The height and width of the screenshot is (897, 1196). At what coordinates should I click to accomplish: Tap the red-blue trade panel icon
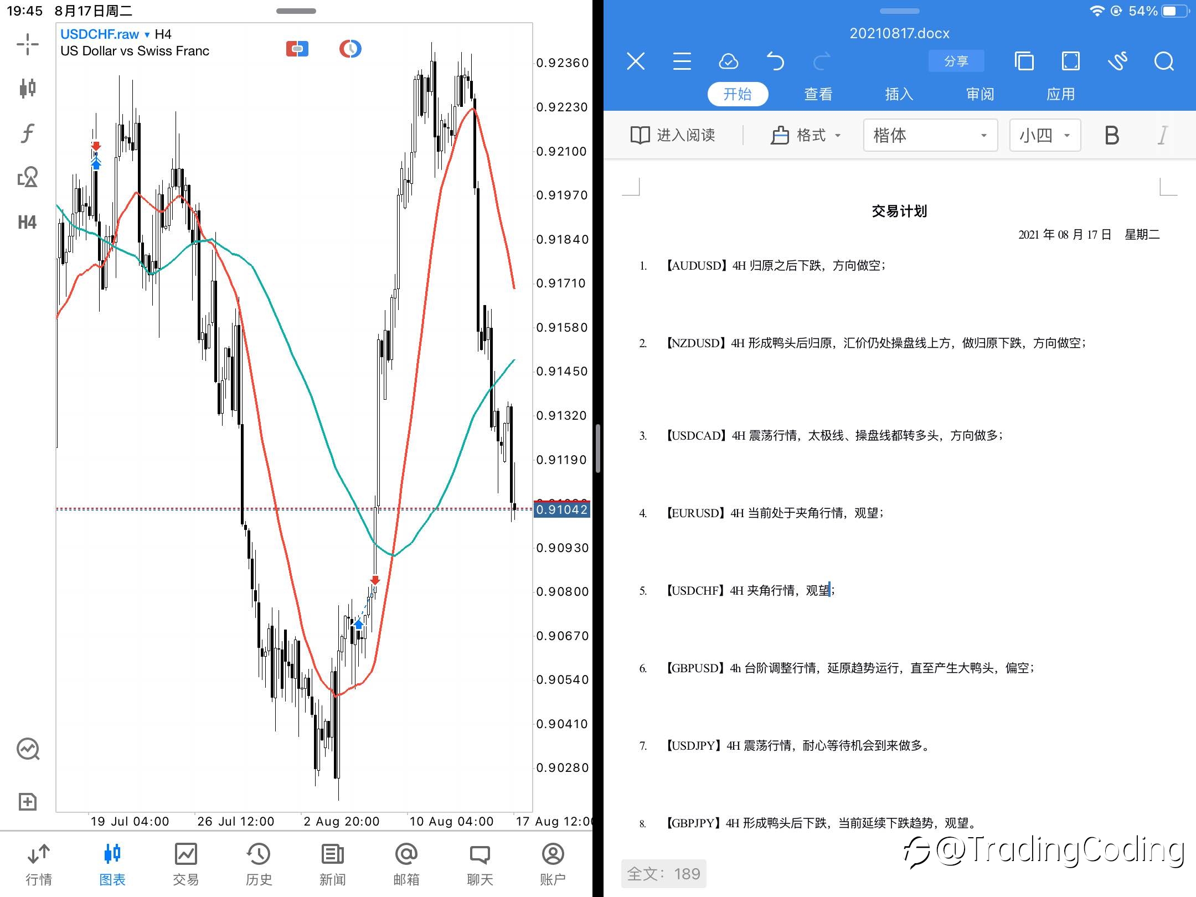click(297, 49)
